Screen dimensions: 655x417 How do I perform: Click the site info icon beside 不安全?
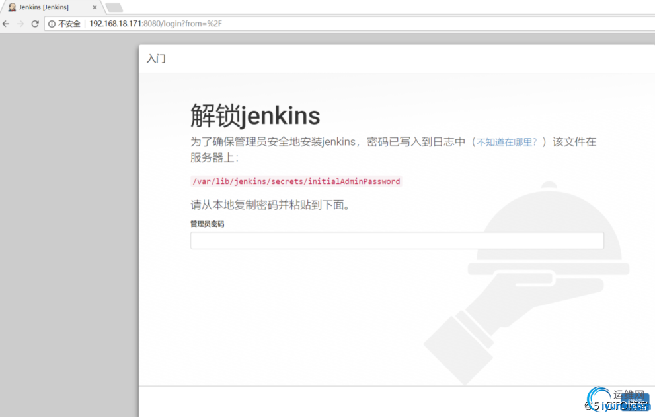coord(52,24)
